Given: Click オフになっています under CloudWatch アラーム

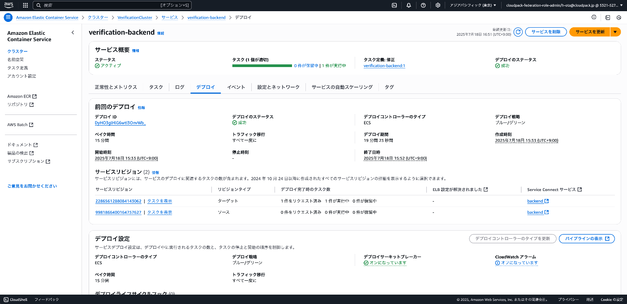Looking at the screenshot, I should [x=516, y=263].
